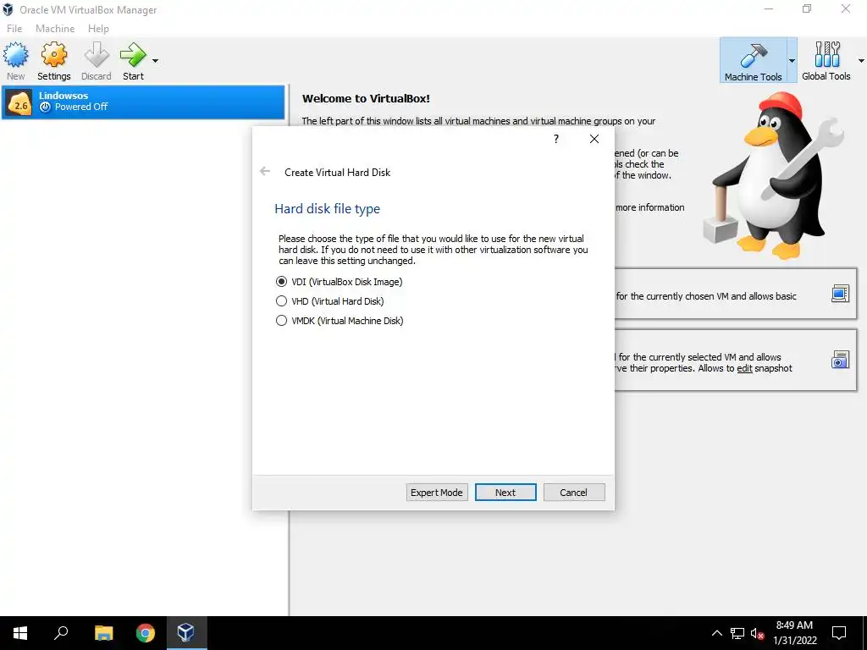The image size is (867, 650).
Task: Expand the Start button dropdown arrow
Action: pyautogui.click(x=156, y=61)
